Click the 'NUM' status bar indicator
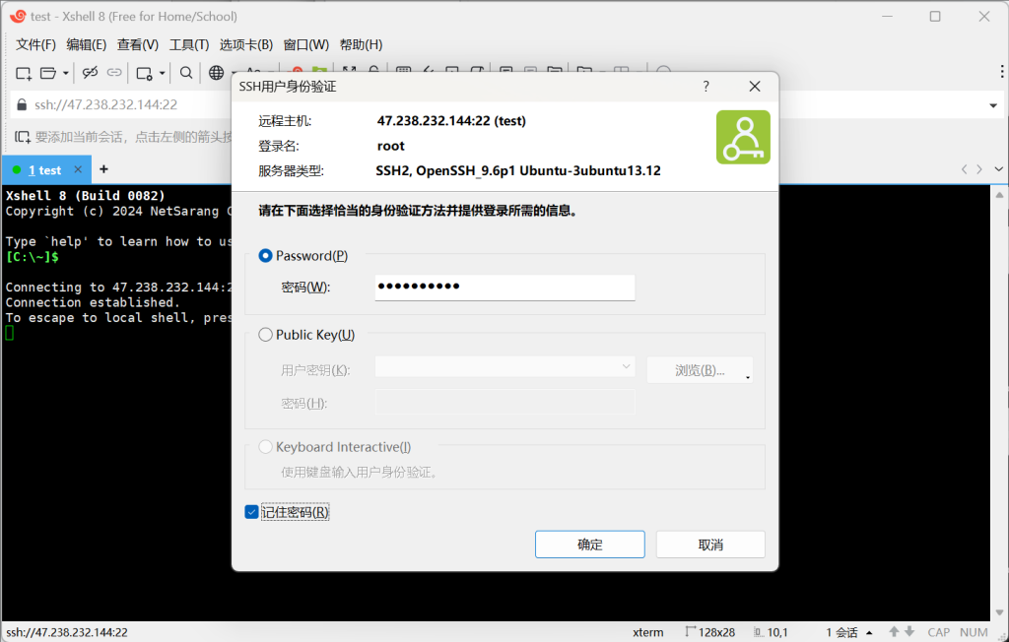 point(974,632)
